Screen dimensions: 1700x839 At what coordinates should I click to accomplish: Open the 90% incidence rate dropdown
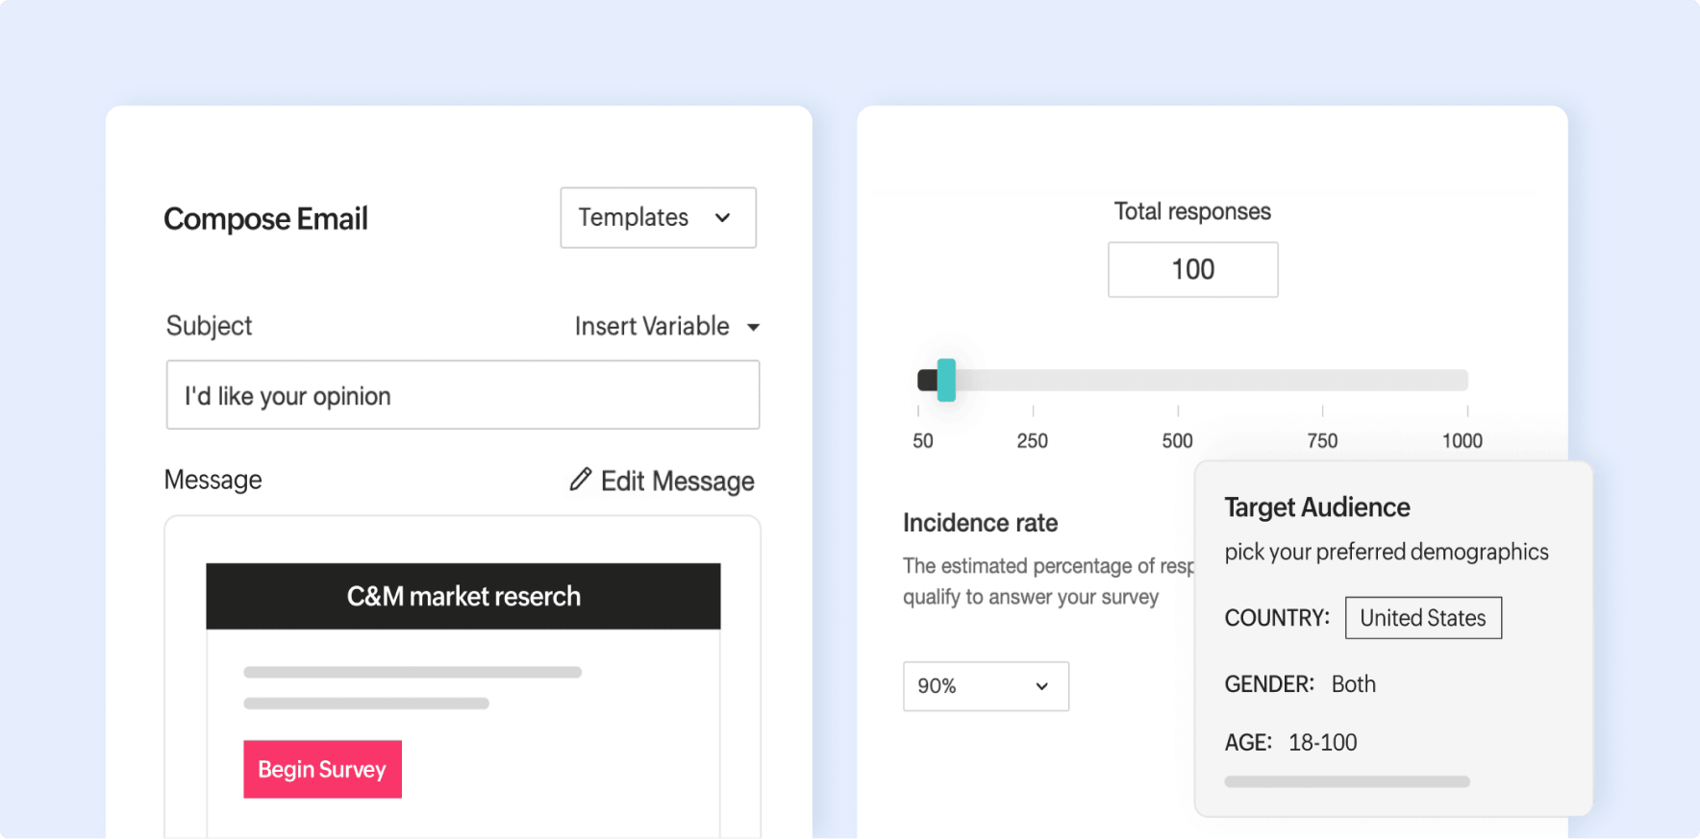(986, 686)
